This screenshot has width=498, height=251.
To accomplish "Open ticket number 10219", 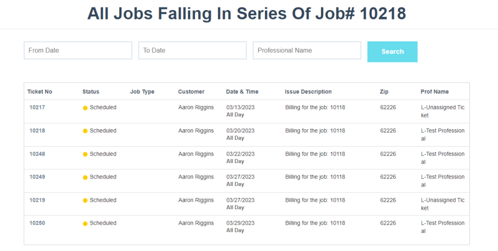I will 37,200.
